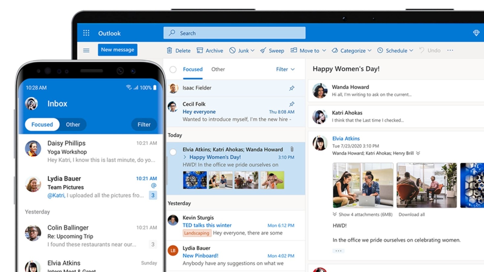484x272 pixels.
Task: Open the Categorize dropdown arrow
Action: (369, 51)
